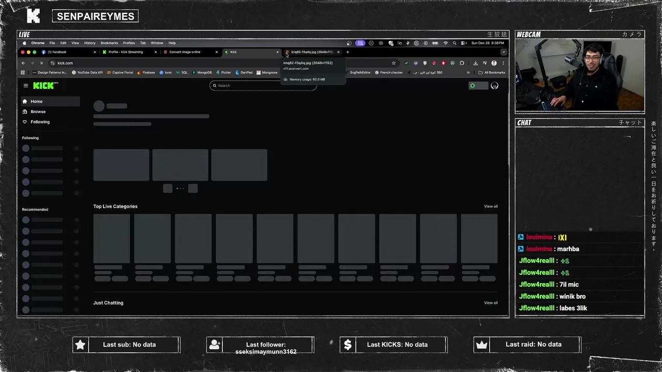The height and width of the screenshot is (372, 662).
Task: Open the File menu
Action: pyautogui.click(x=52, y=43)
